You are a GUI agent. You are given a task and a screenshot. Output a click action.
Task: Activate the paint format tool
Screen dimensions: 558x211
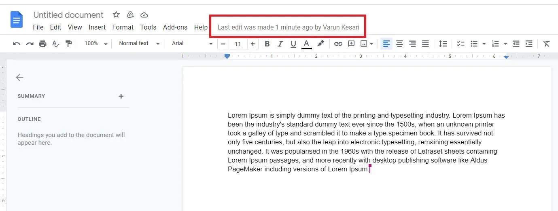(x=68, y=44)
